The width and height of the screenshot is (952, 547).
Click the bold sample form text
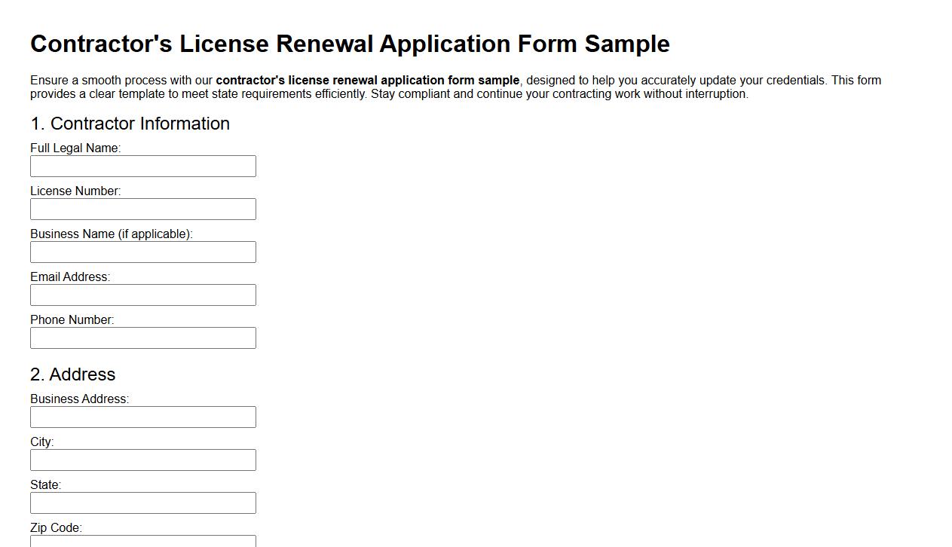click(368, 80)
